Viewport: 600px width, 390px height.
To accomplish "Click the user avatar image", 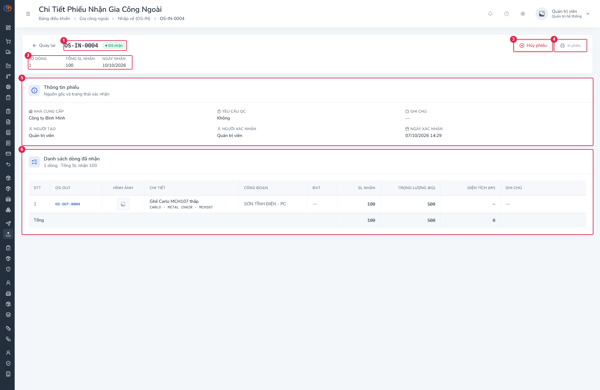I will (542, 14).
